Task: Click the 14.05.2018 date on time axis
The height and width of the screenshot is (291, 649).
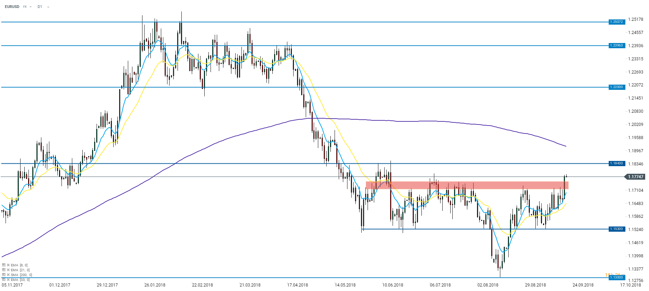Action: tap(345, 285)
